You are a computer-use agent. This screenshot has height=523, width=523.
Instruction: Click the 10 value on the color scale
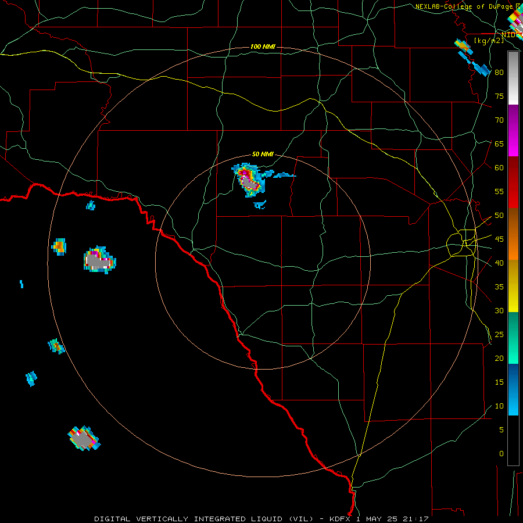(499, 406)
